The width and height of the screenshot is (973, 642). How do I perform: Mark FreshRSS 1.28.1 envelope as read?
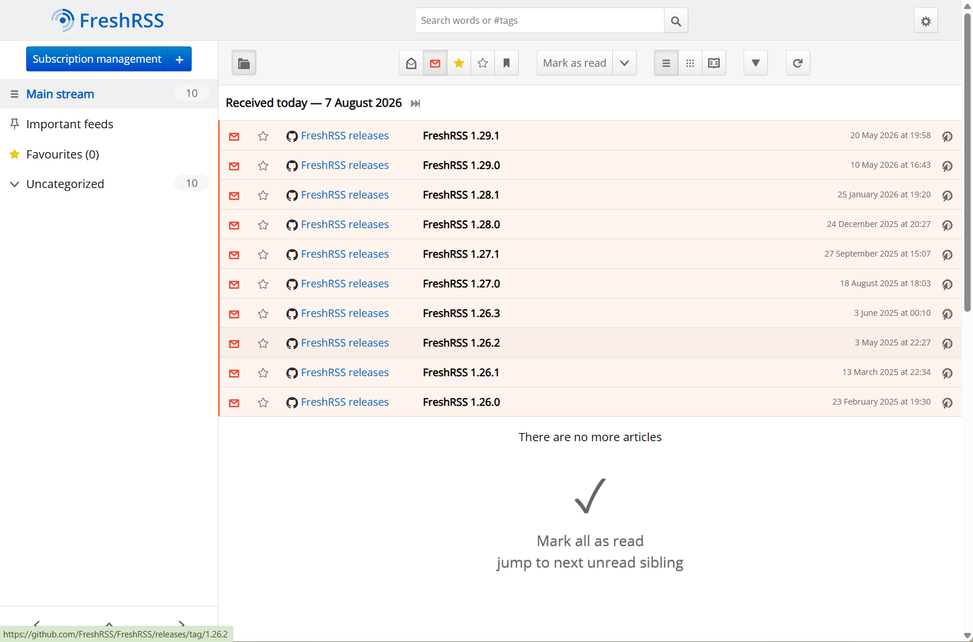(234, 196)
